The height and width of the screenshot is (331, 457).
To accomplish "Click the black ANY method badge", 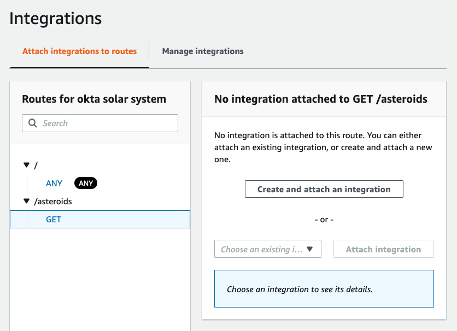I will coord(86,183).
